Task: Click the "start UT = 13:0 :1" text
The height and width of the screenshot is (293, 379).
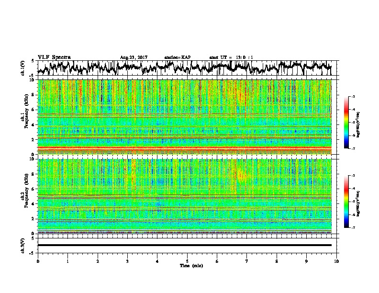Action: [231, 57]
